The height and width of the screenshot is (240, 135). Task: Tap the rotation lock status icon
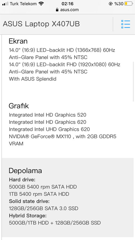pyautogui.click(x=110, y=4)
